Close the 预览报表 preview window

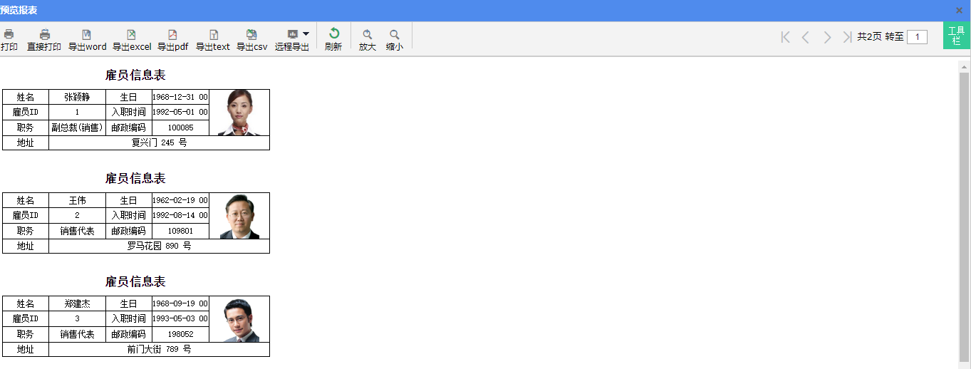(959, 11)
